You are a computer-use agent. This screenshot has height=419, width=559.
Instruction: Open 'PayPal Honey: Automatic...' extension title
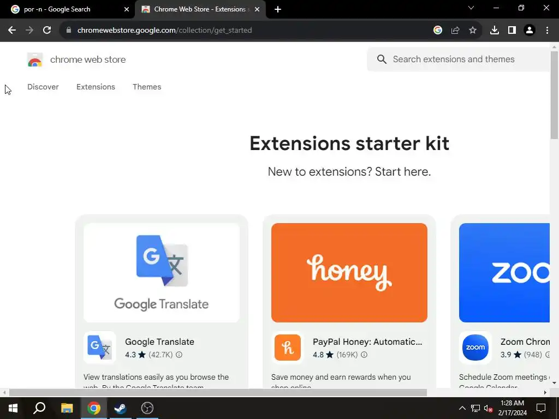click(367, 342)
